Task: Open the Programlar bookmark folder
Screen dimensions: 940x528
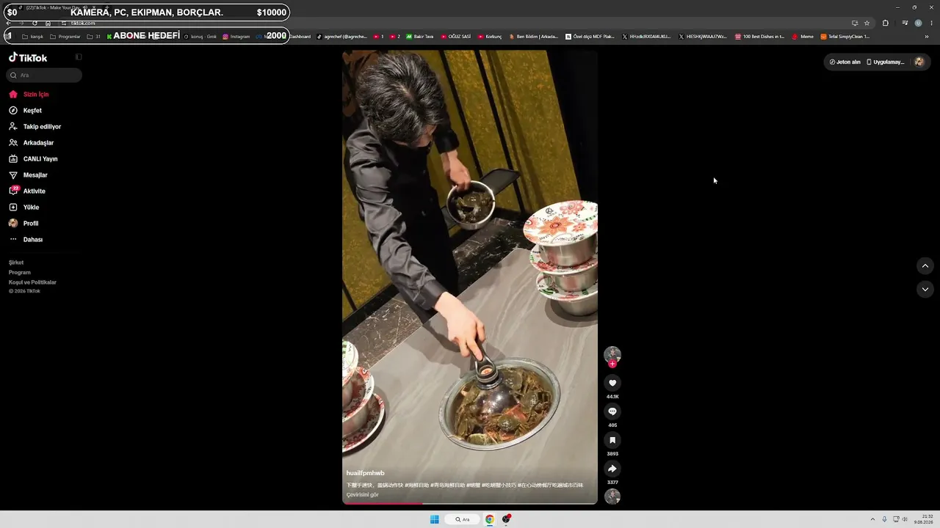Action: point(65,37)
